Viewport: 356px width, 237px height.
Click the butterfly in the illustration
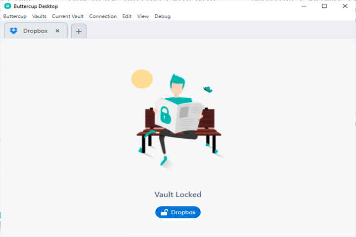pos(208,89)
